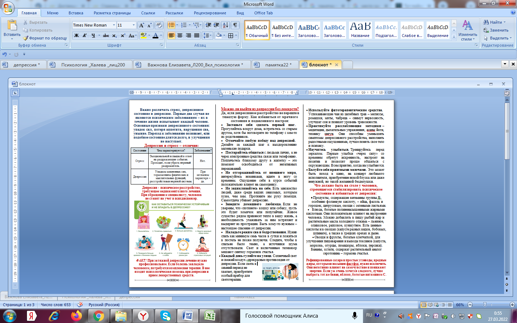
Task: Switch to full screen reading view
Action: pos(430,305)
